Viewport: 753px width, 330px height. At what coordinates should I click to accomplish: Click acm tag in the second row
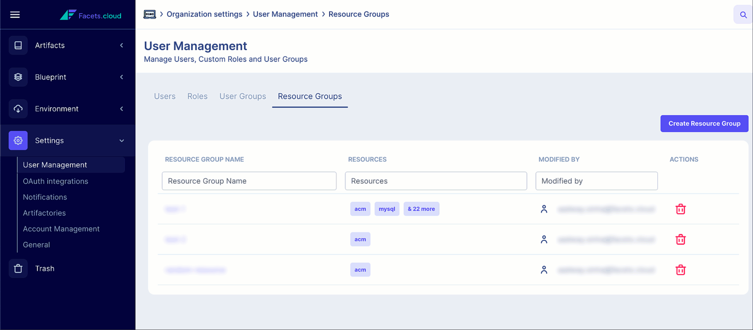click(360, 239)
